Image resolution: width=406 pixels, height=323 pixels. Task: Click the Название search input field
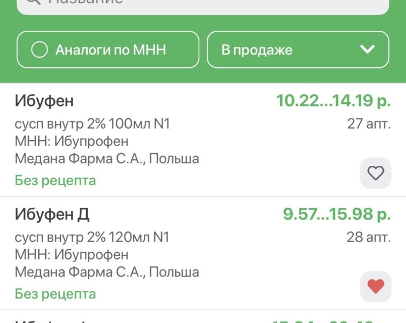203,5
